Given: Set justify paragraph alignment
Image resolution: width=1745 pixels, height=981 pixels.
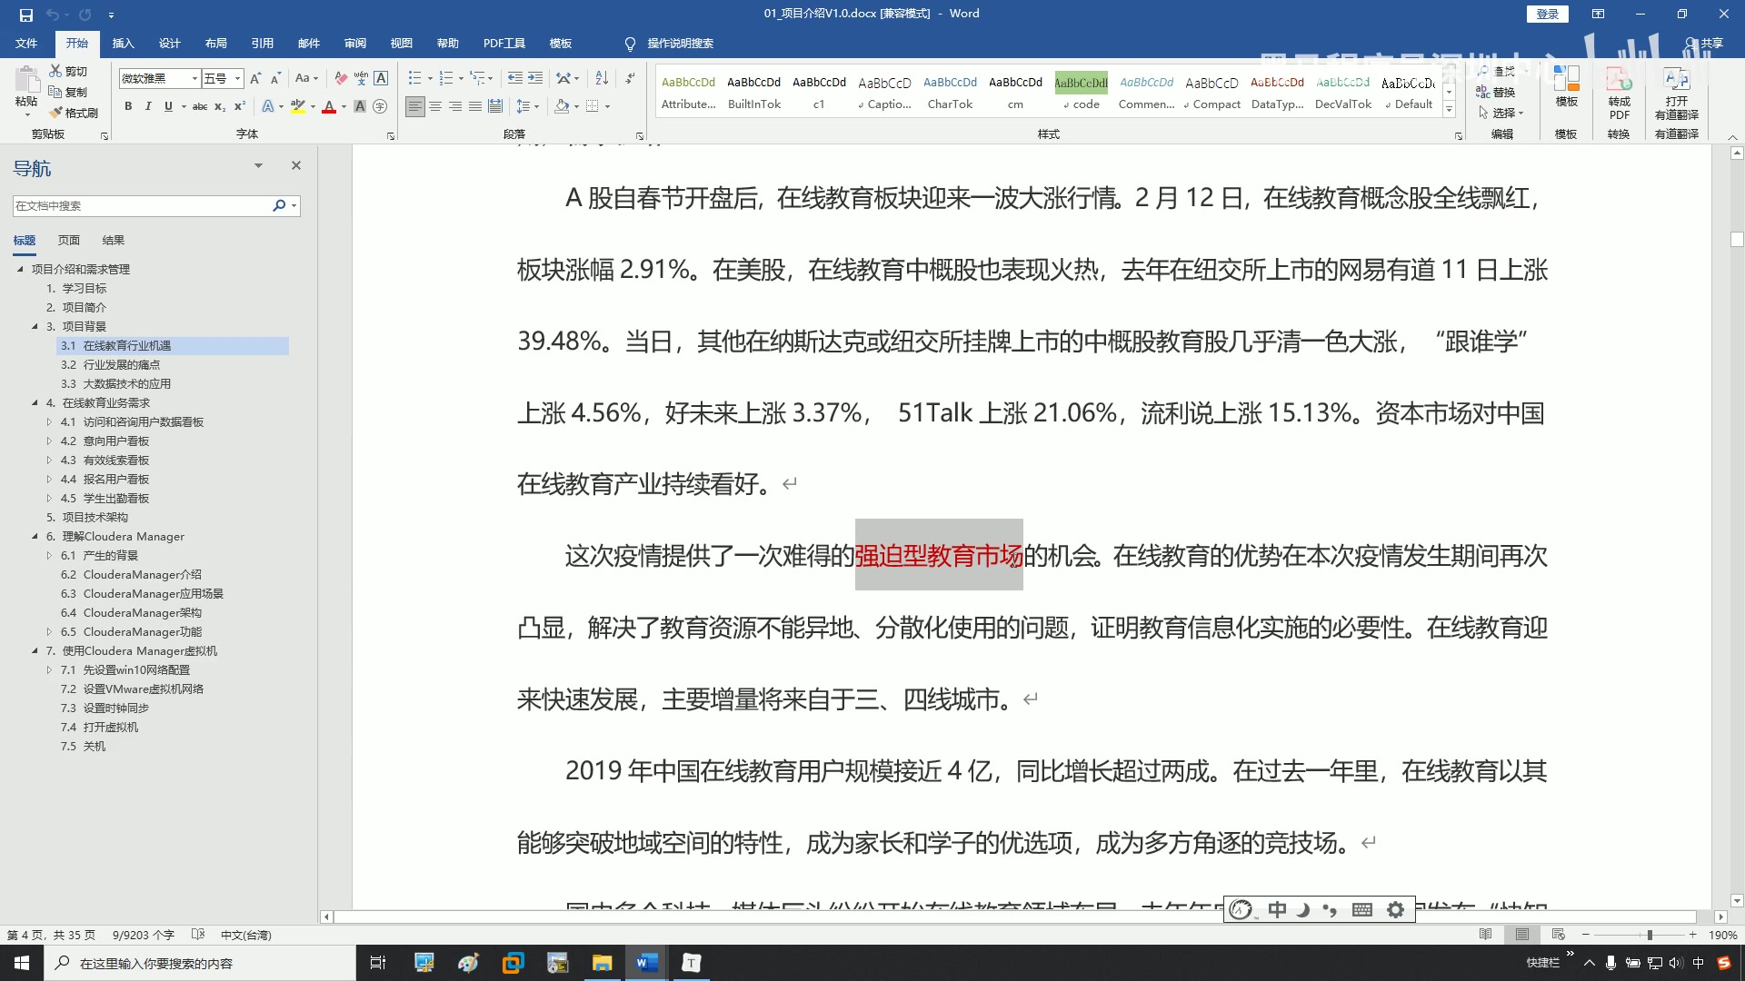Looking at the screenshot, I should 475,106.
